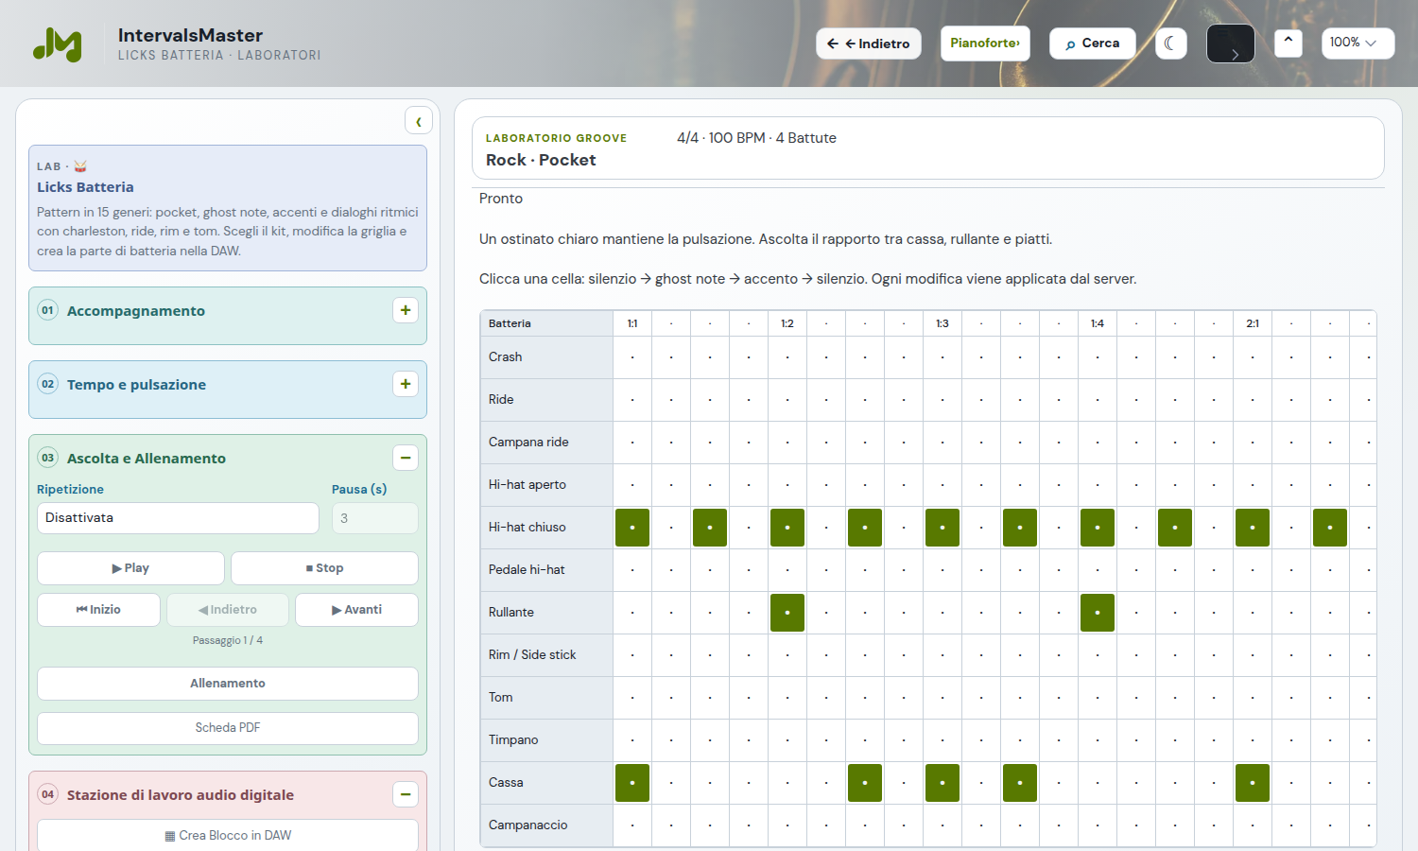Stop playback with the Stop button
The image size is (1418, 851).
[x=324, y=568]
